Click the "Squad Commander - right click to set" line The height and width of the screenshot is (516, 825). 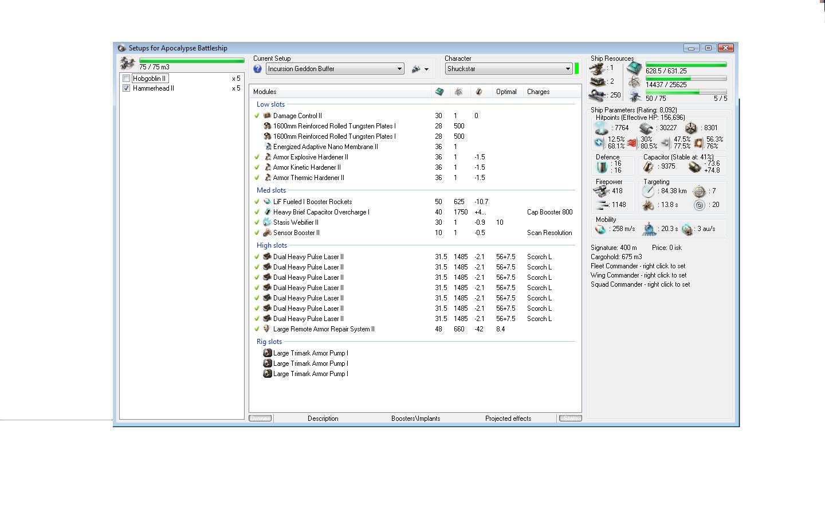(641, 284)
